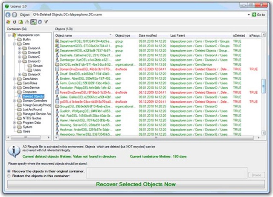
Task: Collapse the Cerro tree node
Action: (x=15, y=44)
